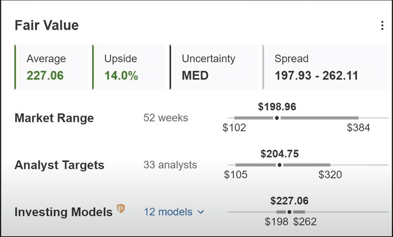Click the Investing Models row label
The height and width of the screenshot is (237, 393).
click(x=64, y=212)
